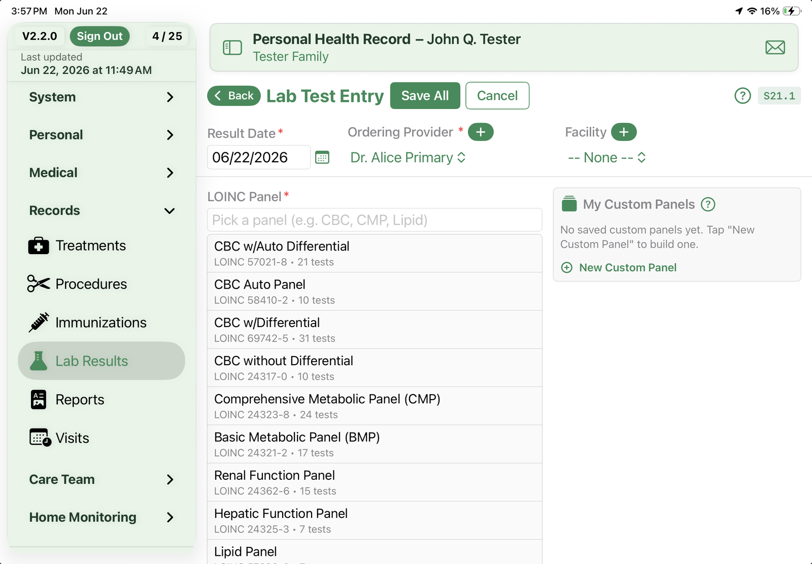This screenshot has height=564, width=812.
Task: Add a new Facility
Action: point(624,132)
